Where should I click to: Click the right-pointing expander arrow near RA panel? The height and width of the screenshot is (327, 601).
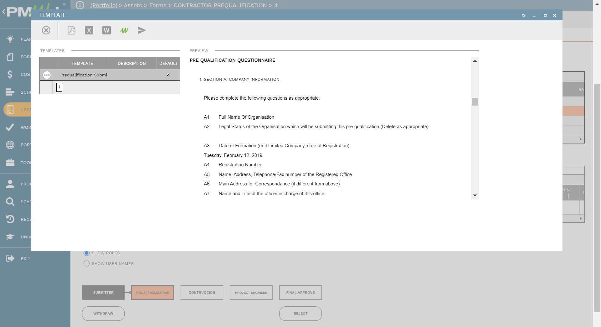coord(581,139)
